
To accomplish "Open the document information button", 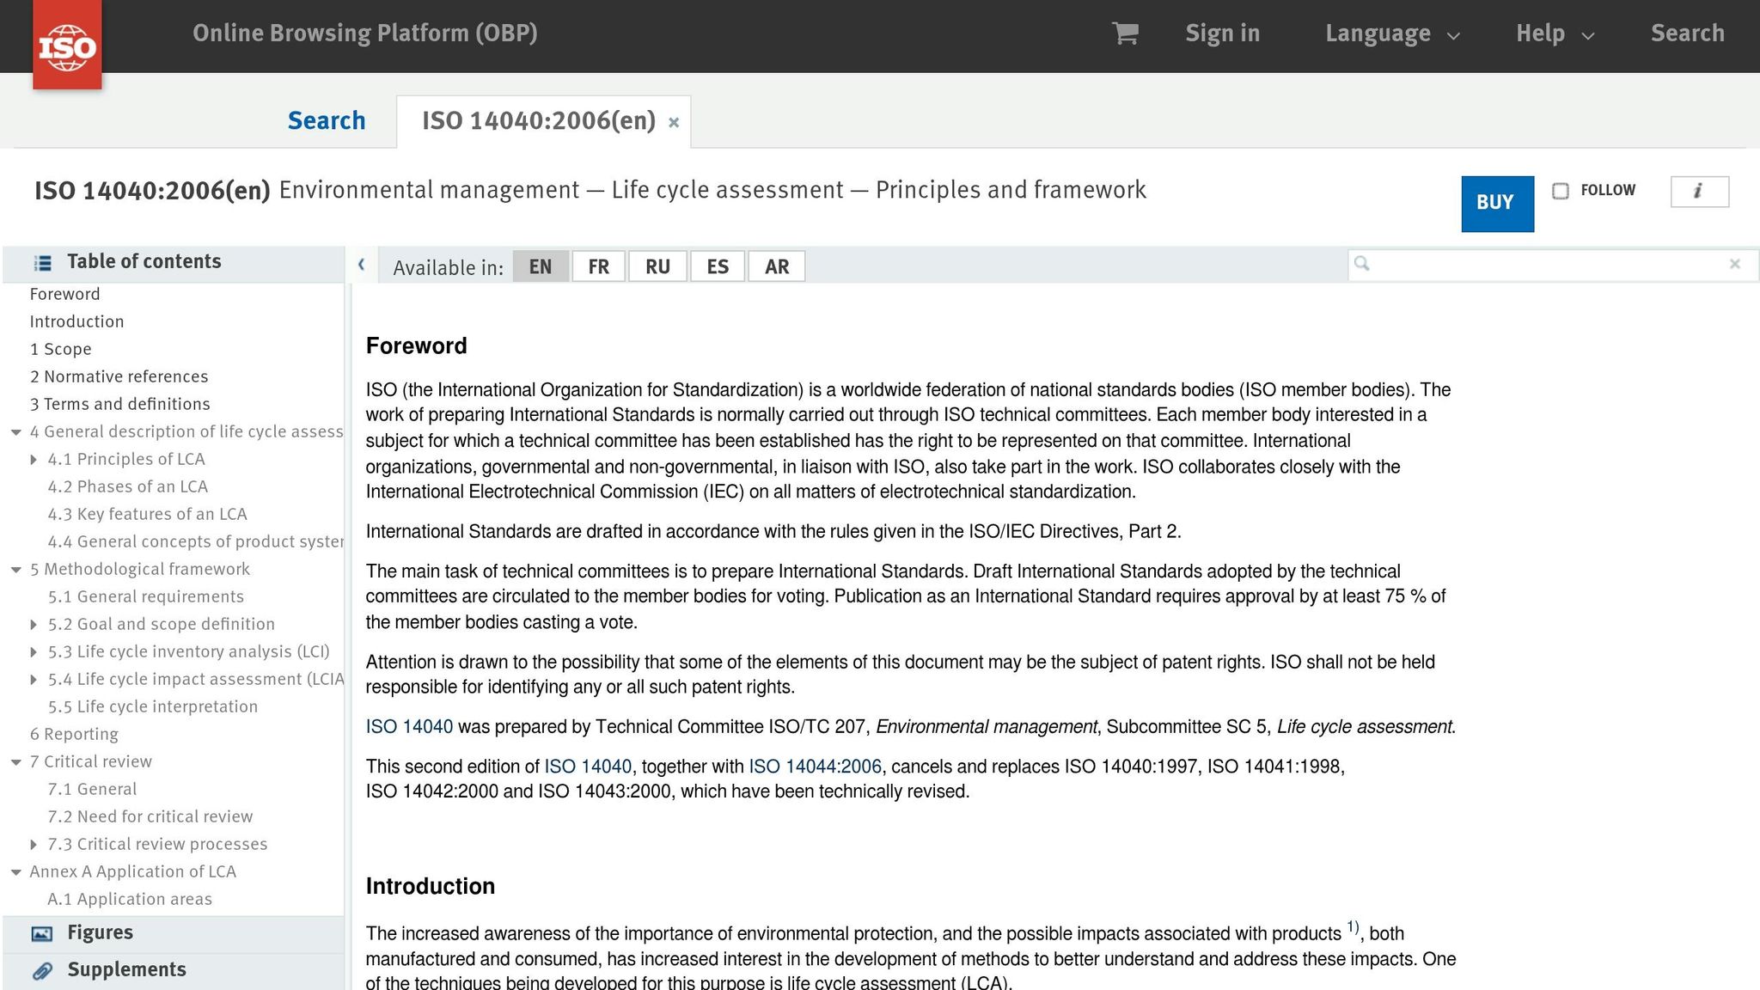I will coord(1699,192).
